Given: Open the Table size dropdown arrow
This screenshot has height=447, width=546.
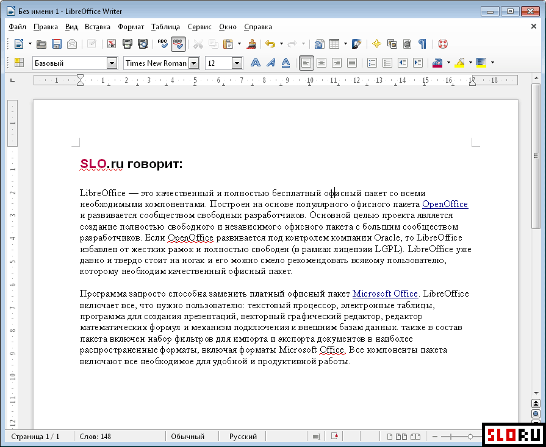Looking at the screenshot, I should pyautogui.click(x=345, y=44).
